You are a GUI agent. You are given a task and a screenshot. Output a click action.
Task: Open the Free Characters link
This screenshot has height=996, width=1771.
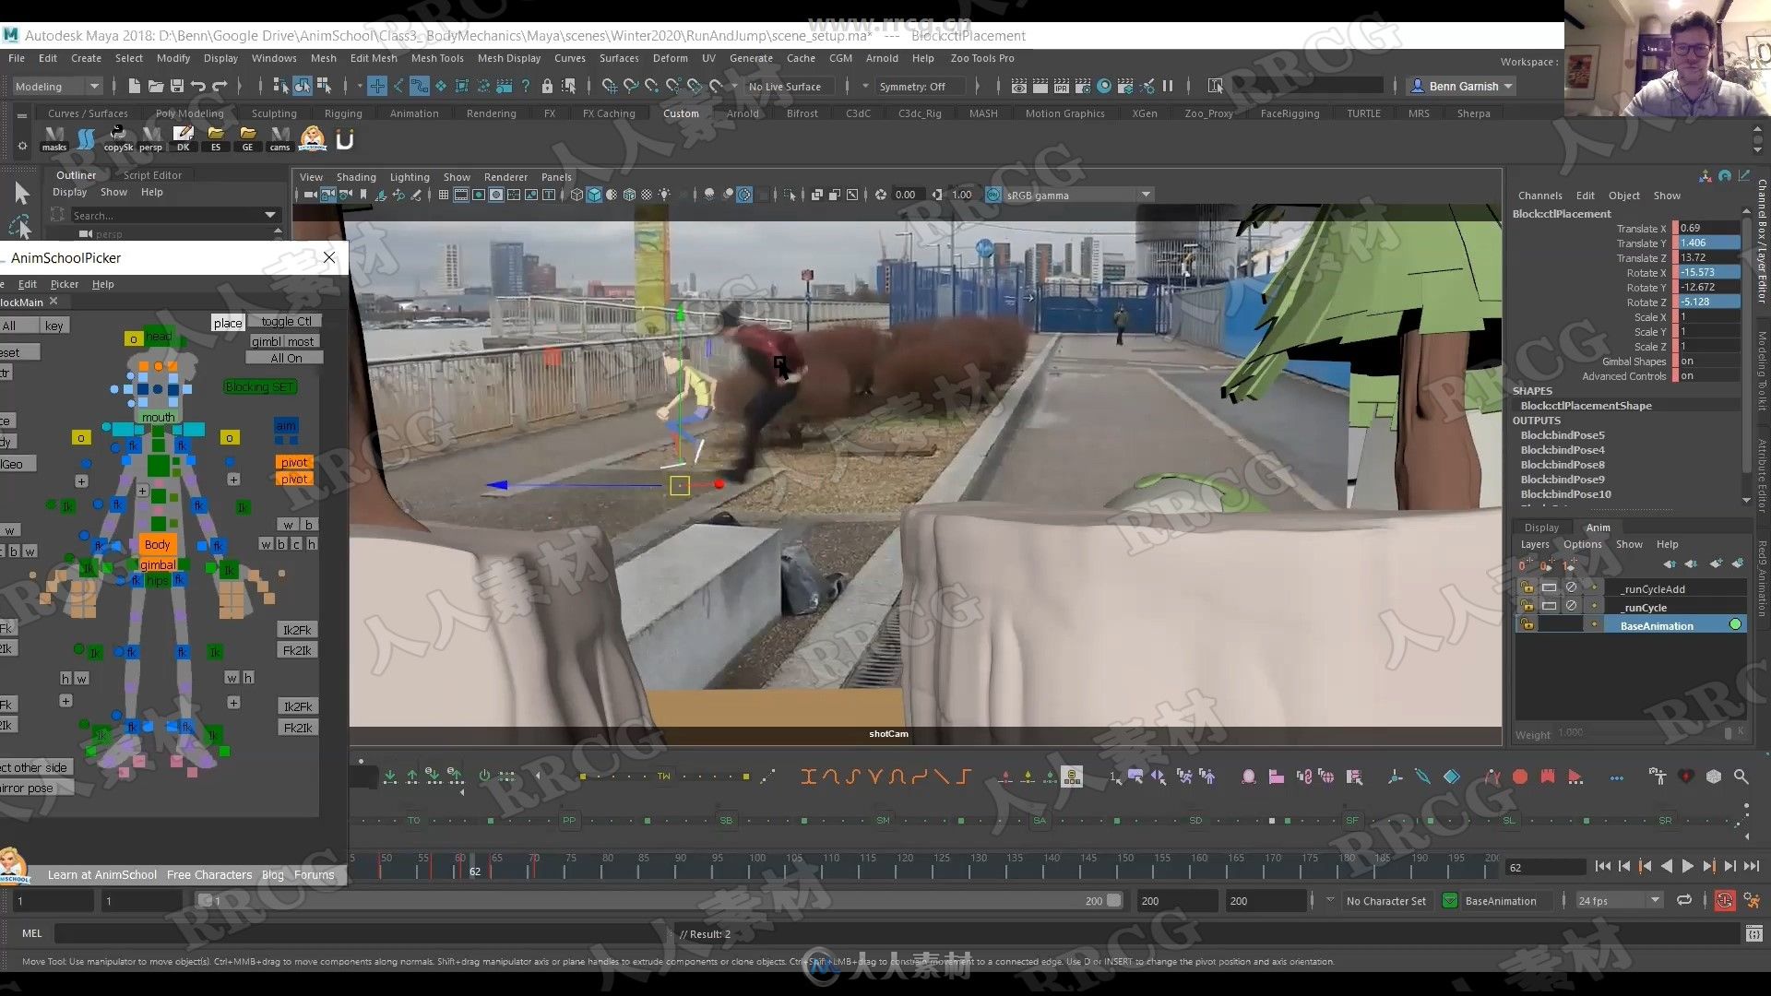209,875
